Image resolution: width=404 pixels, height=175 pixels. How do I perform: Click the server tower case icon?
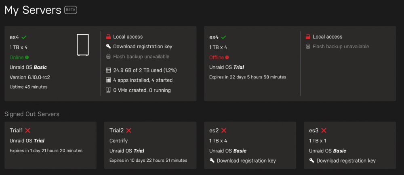click(83, 45)
